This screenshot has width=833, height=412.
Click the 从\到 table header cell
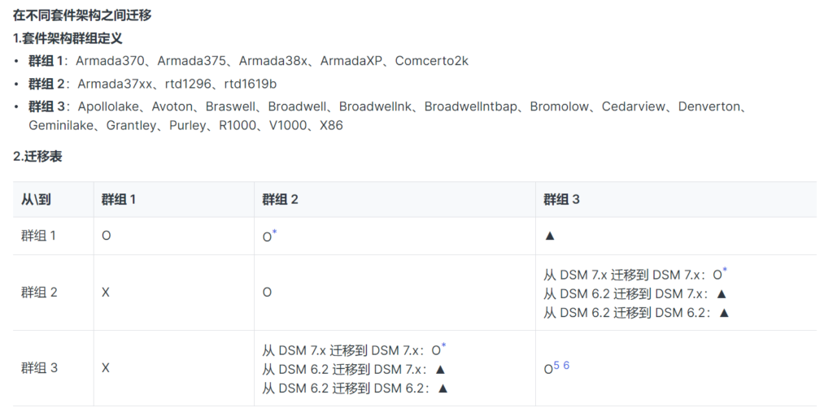click(x=36, y=199)
